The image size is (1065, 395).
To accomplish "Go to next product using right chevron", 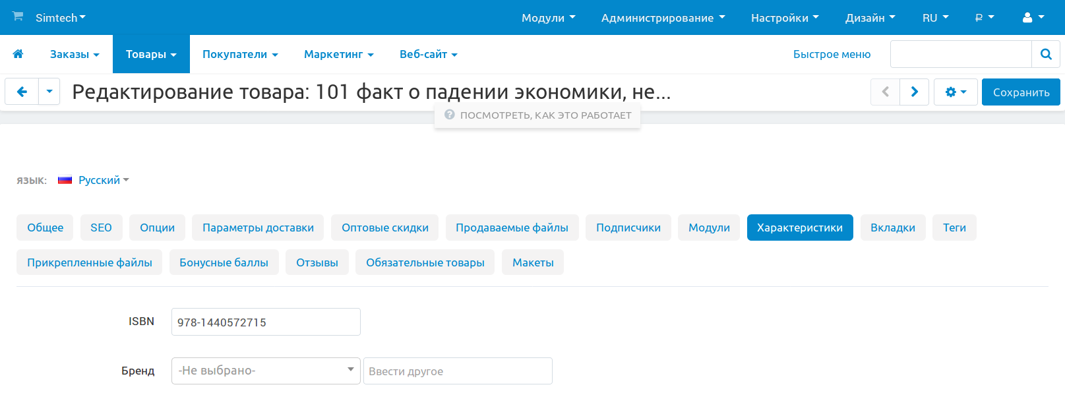I will pyautogui.click(x=914, y=92).
